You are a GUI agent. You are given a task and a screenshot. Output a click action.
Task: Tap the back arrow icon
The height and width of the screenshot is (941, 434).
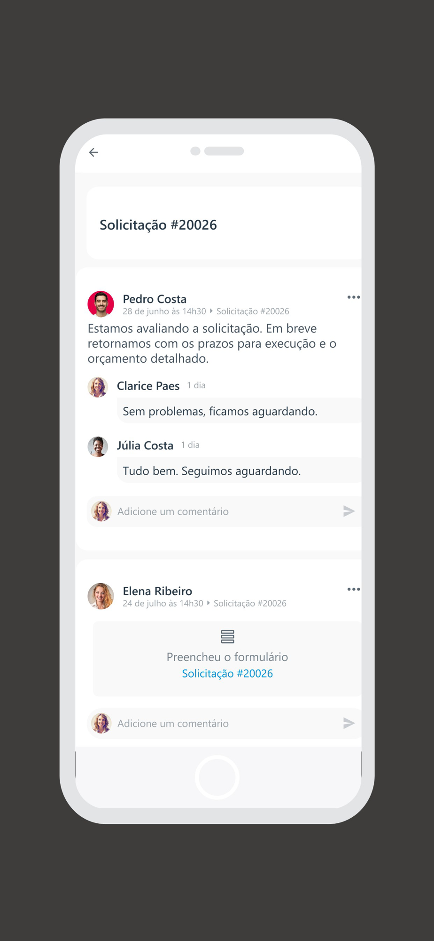click(93, 152)
